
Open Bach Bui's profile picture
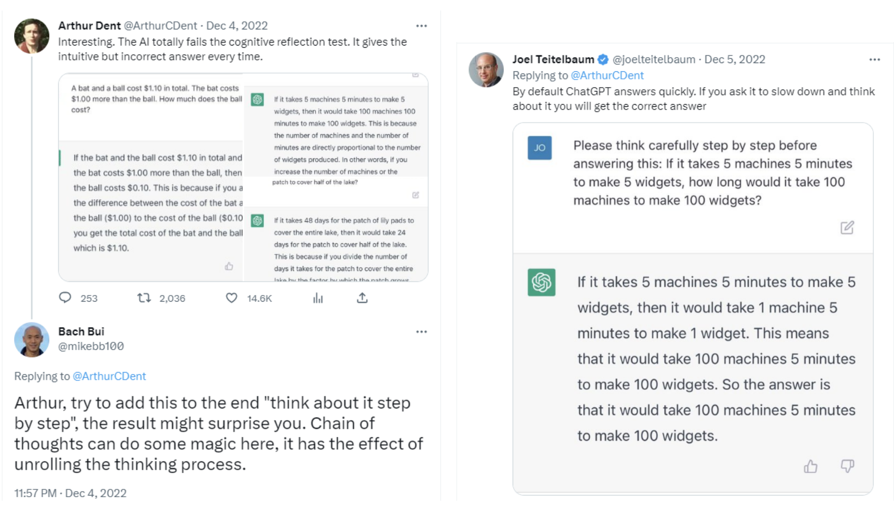(x=32, y=340)
